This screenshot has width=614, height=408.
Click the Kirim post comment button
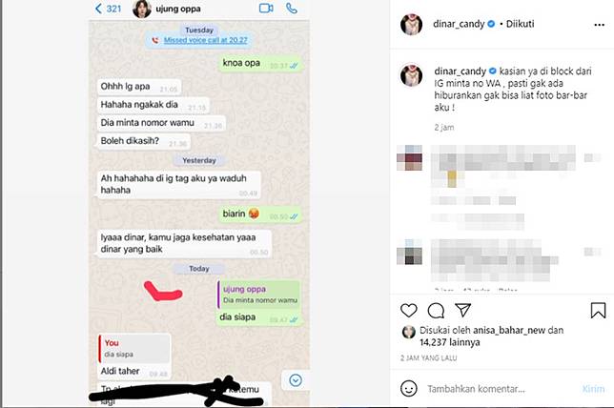tap(593, 389)
